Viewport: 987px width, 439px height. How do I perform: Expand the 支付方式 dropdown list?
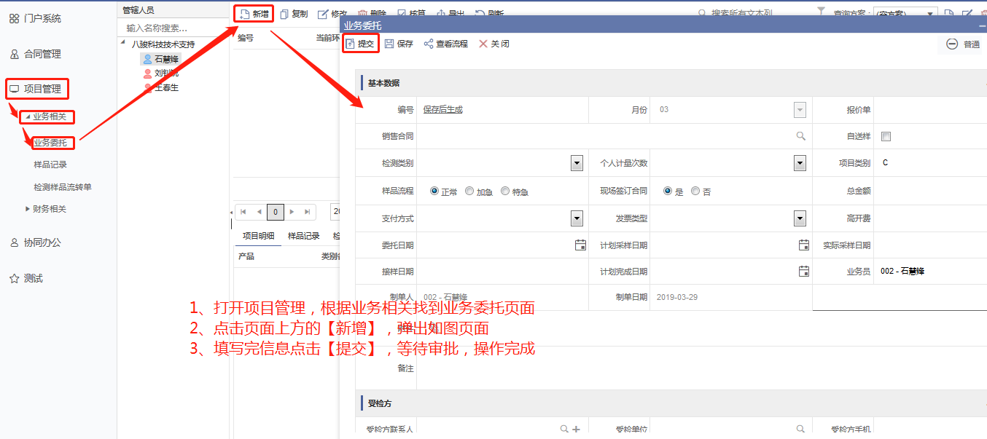click(x=577, y=218)
